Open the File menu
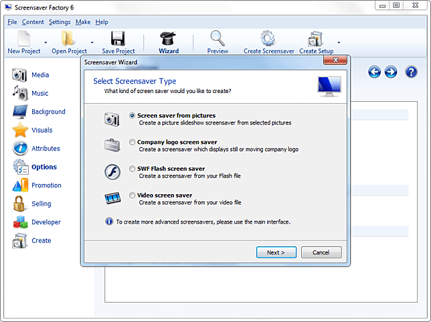Image resolution: width=431 pixels, height=322 pixels. pos(12,22)
